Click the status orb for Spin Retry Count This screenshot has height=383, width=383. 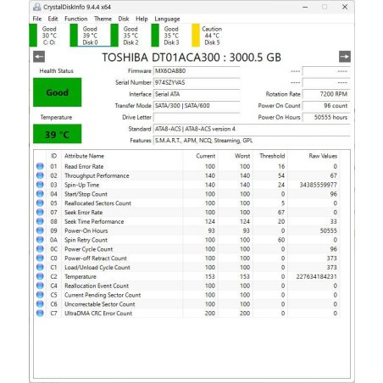point(40,240)
